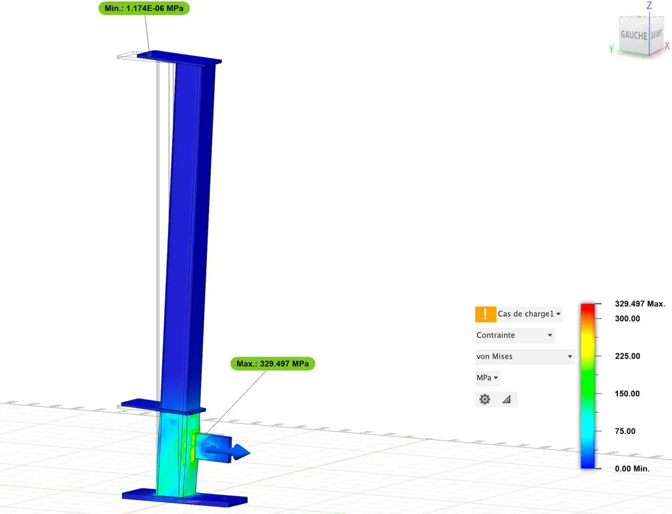Click the 329.497 Max. legend value
This screenshot has height=514, width=672.
[639, 304]
